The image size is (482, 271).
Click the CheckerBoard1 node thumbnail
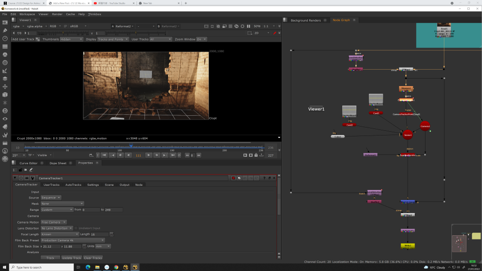[x=376, y=99]
